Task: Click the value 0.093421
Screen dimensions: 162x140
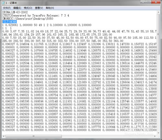Action: (23, 127)
